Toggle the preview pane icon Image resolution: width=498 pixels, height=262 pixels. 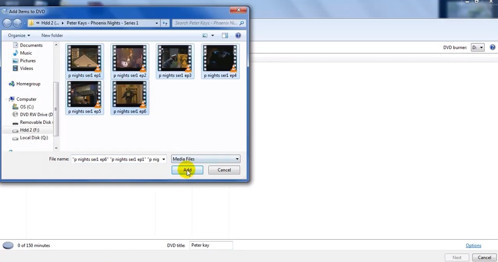[x=225, y=36]
